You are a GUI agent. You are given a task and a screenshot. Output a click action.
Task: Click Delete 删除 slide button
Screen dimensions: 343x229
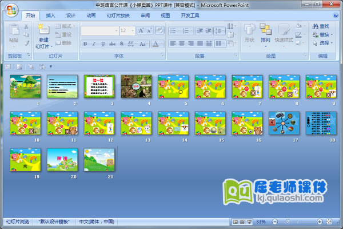pyautogui.click(x=63, y=43)
